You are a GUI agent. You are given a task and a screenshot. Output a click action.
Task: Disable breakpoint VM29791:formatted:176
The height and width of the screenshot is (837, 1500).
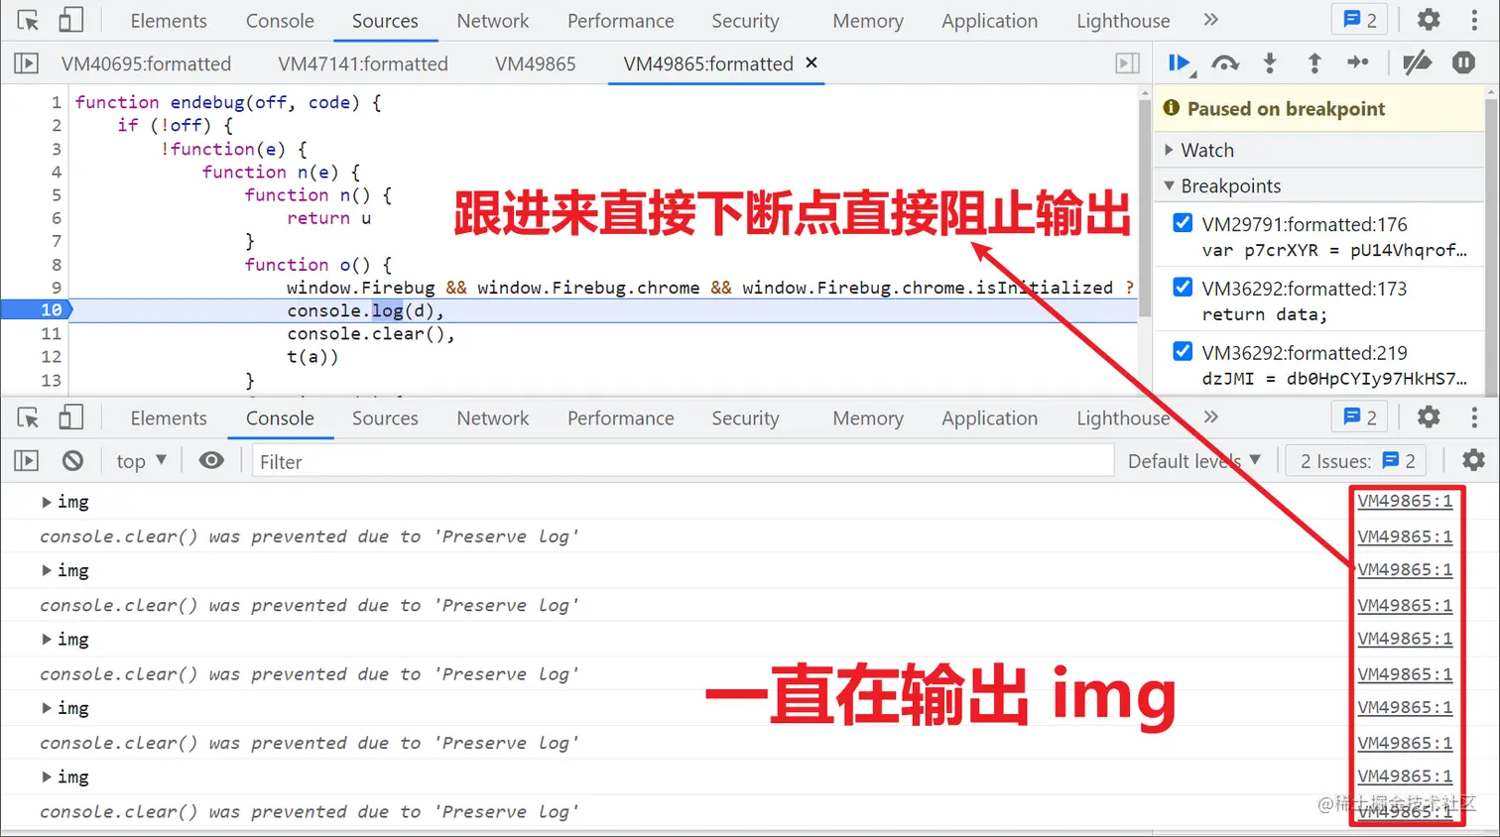pos(1183,223)
